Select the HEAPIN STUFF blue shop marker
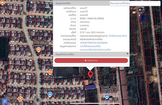The width and height of the screenshot is (162, 105). click(50, 94)
